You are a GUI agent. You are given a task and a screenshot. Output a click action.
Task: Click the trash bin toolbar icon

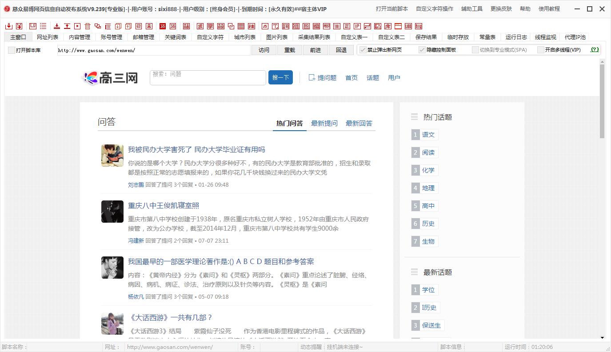coord(88,26)
